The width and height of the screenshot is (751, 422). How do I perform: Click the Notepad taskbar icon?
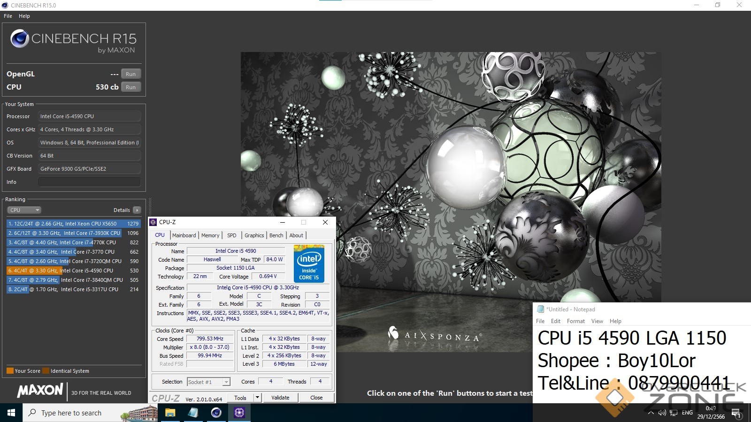[193, 413]
